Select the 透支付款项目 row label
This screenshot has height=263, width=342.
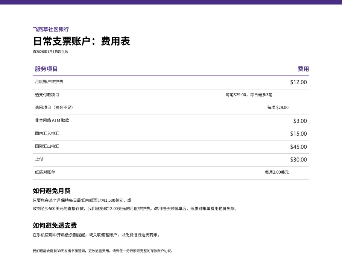[x=47, y=95]
